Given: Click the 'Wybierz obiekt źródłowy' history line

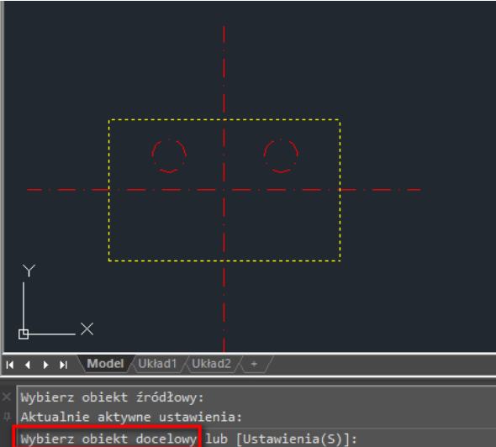Looking at the screenshot, I should [113, 397].
